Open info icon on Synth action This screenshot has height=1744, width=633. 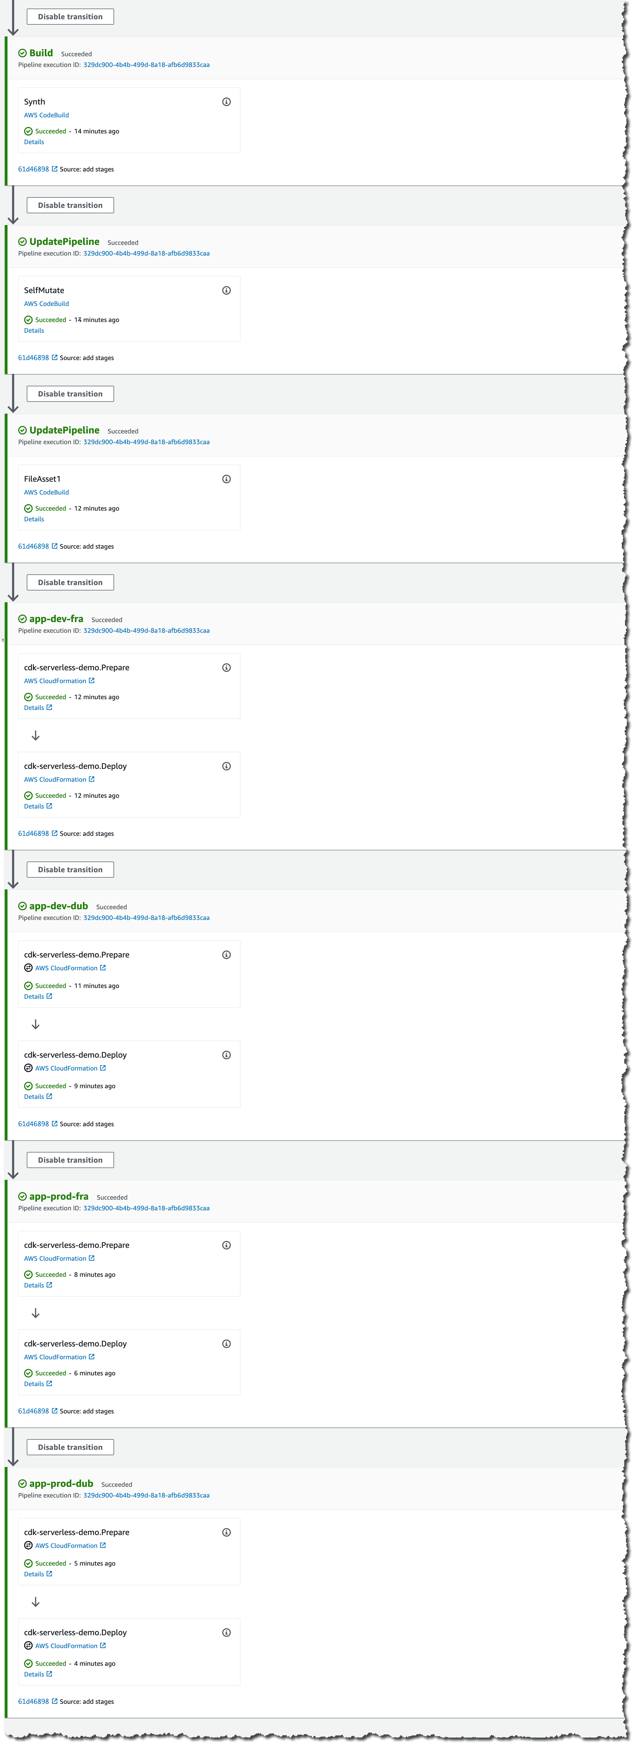coord(226,102)
